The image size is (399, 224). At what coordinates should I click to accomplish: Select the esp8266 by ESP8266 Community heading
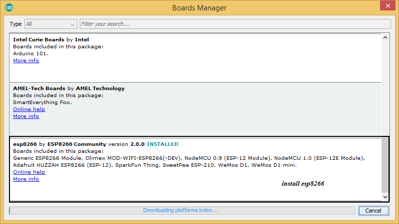(x=59, y=144)
